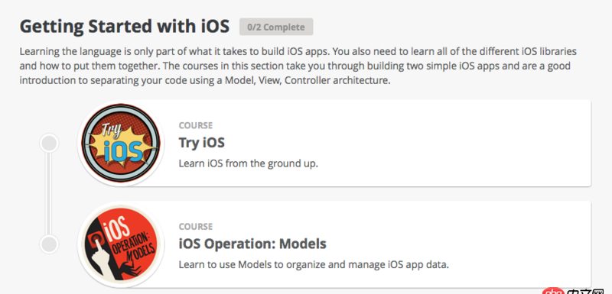Click the iOS Operation: Models title

point(252,244)
